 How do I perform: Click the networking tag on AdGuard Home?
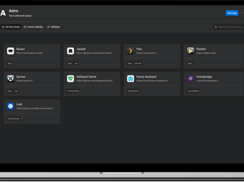73,91
